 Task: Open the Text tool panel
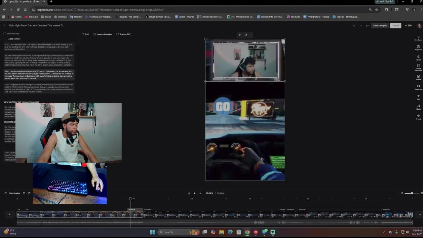click(418, 97)
